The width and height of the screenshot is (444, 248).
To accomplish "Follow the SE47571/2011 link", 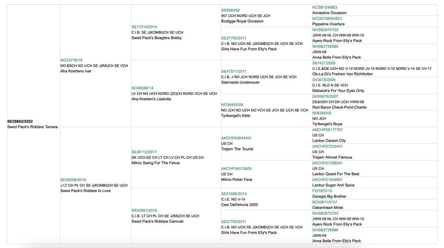I will [x=234, y=71].
